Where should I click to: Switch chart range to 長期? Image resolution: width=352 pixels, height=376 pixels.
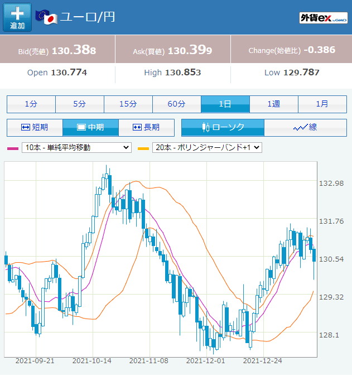[x=147, y=128]
